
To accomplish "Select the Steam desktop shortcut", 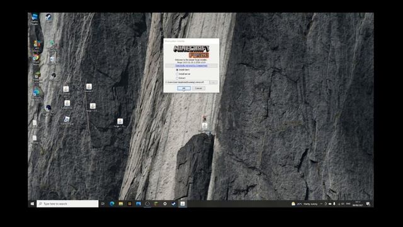I will coord(48,18).
